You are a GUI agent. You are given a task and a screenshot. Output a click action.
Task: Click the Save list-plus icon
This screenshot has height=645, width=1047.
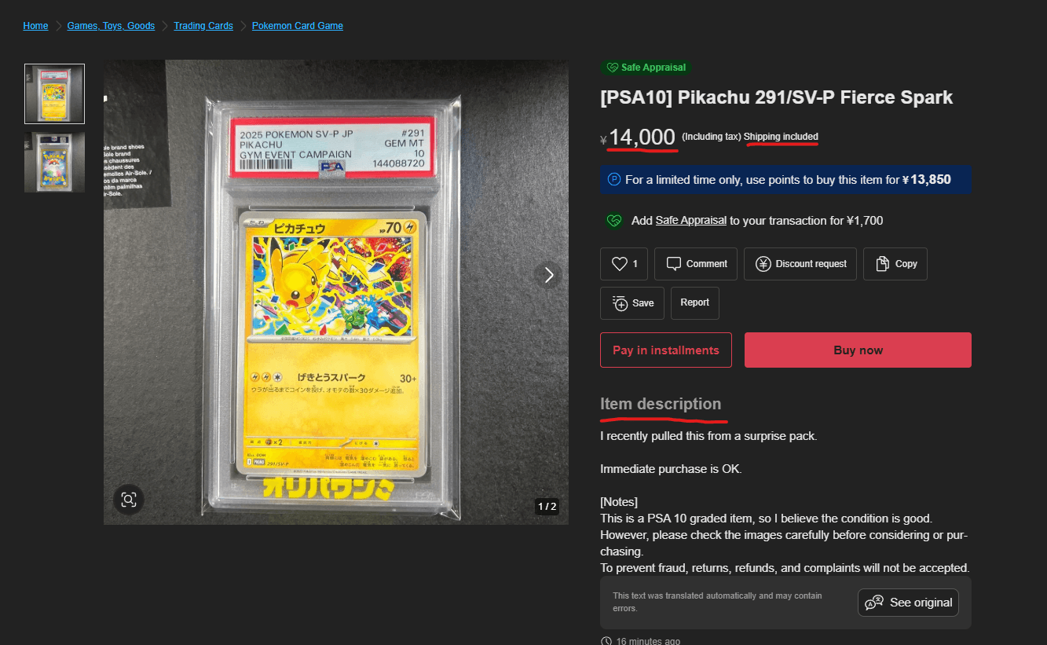620,303
